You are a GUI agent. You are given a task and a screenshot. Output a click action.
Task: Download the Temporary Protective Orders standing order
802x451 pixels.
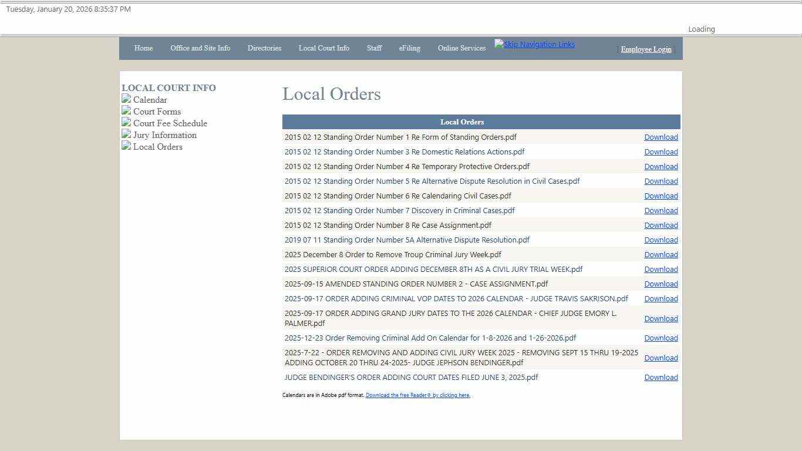click(x=661, y=166)
